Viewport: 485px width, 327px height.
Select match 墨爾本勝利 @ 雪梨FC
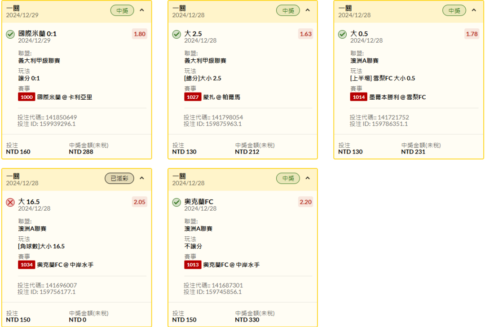(397, 97)
